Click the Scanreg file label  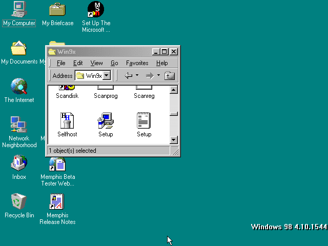click(144, 96)
